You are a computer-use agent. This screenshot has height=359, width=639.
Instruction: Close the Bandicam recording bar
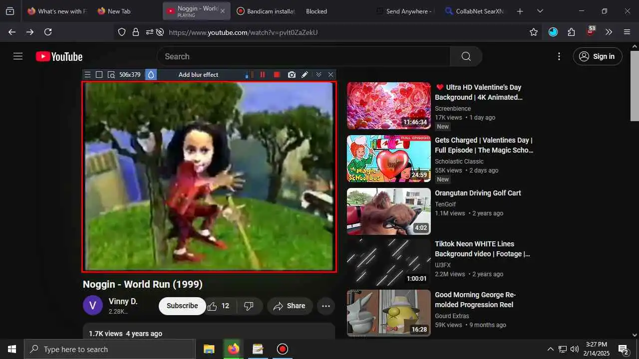point(330,75)
